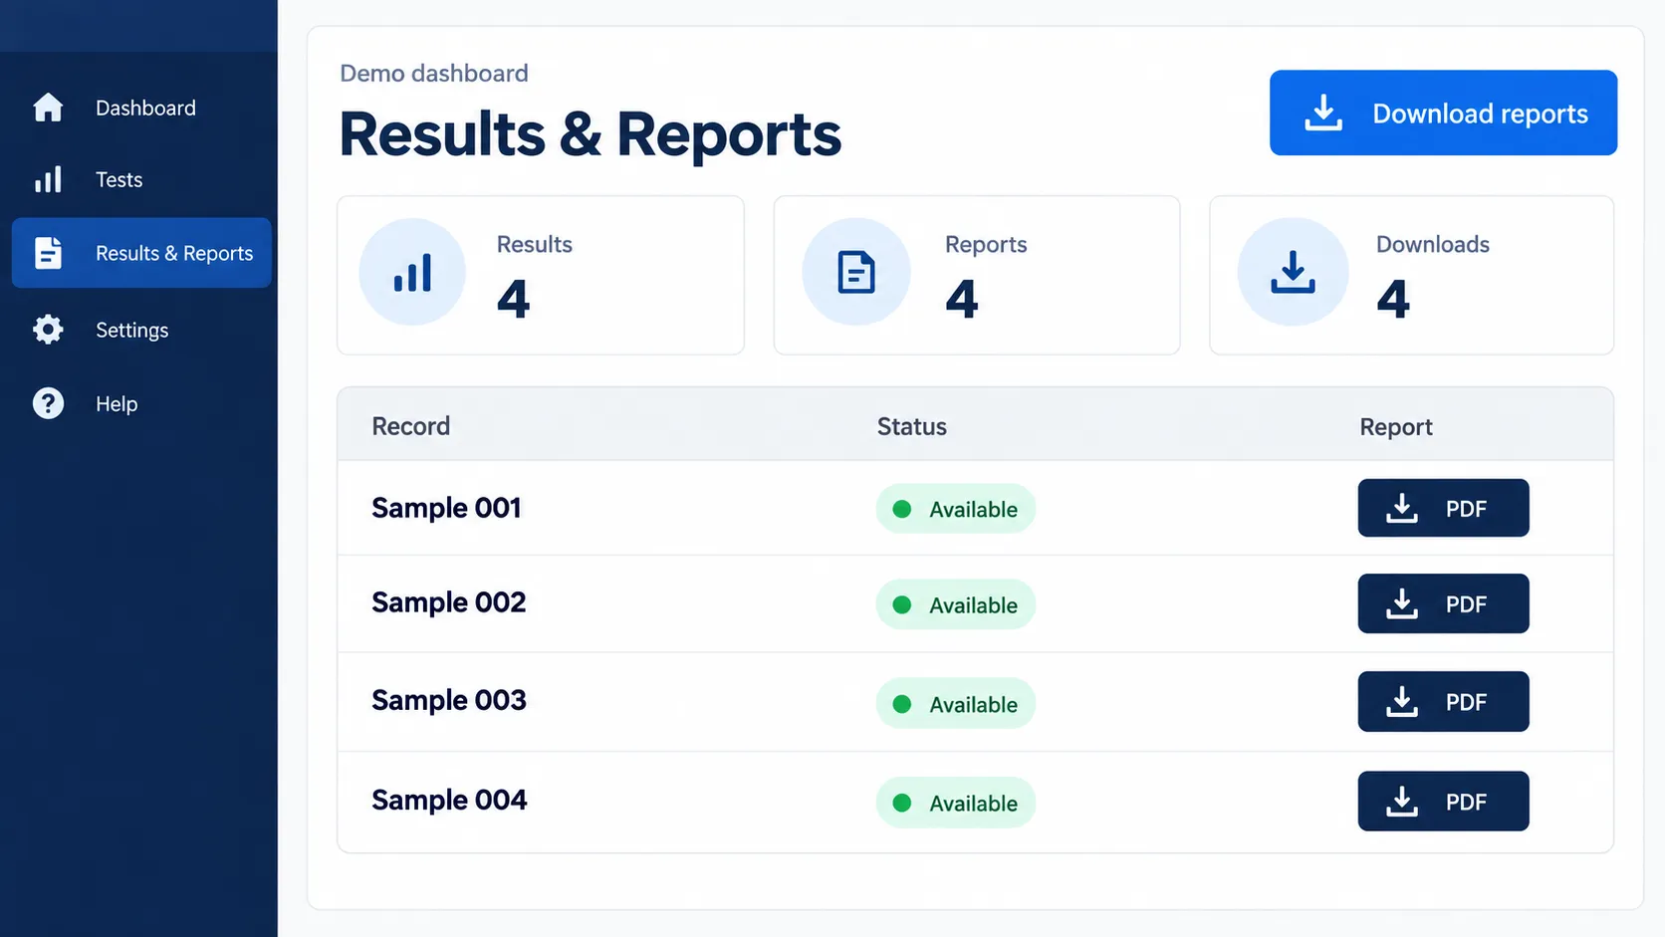Click the download arrow icon for Sample 004
This screenshot has height=937, width=1665.
click(1402, 801)
